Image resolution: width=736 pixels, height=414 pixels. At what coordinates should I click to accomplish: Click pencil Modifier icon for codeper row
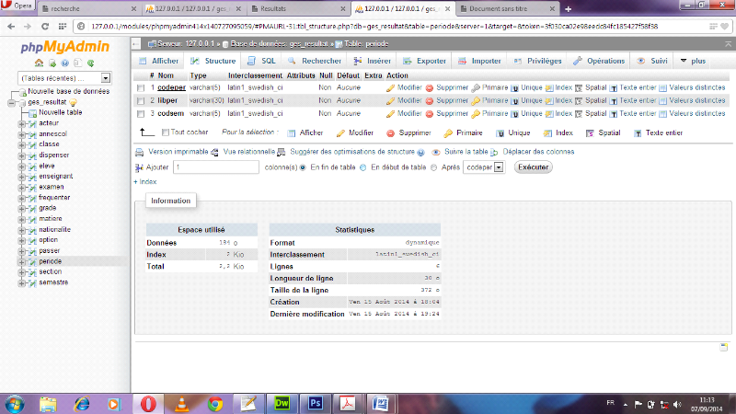(390, 87)
